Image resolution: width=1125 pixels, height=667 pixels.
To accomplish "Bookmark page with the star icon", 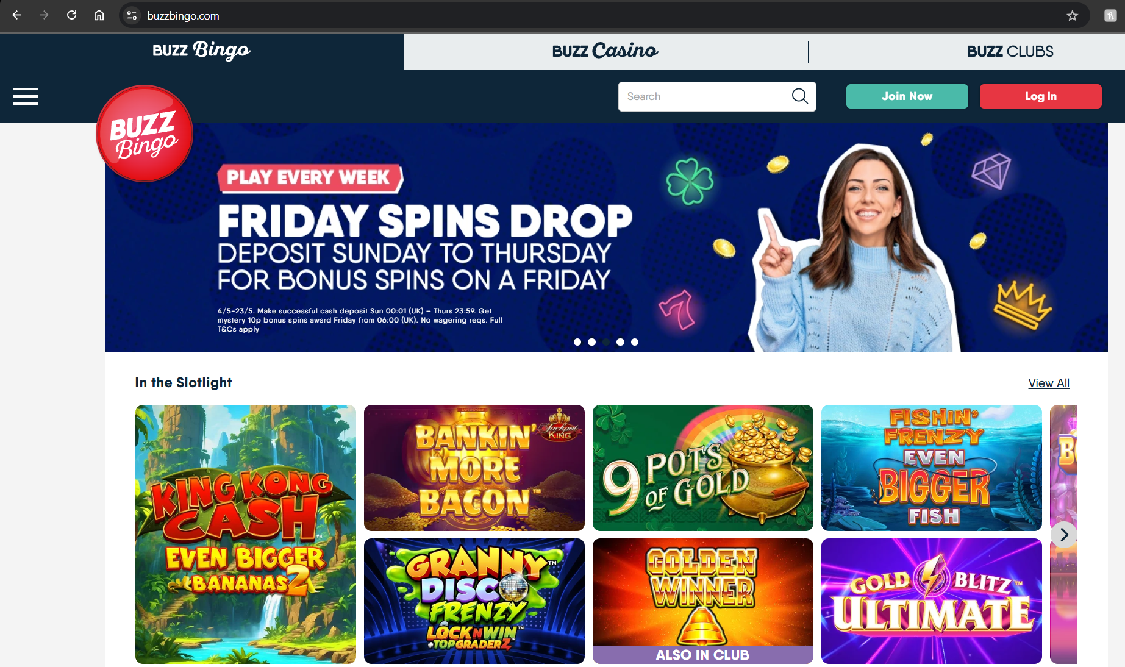I will tap(1072, 16).
